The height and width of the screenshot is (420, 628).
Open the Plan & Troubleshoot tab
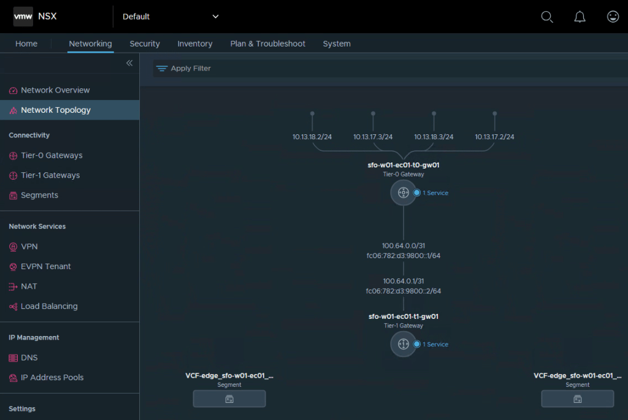(267, 44)
